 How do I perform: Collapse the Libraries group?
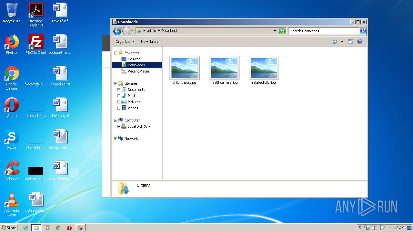coord(116,83)
